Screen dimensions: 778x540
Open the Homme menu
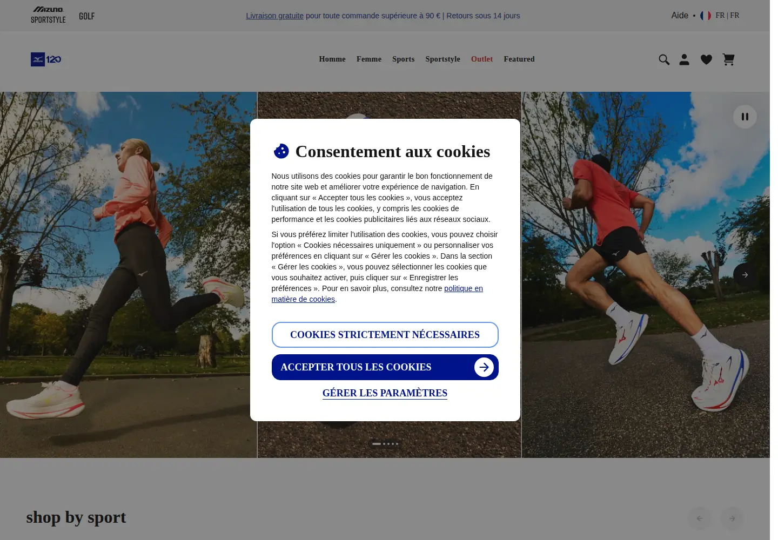coord(332,59)
